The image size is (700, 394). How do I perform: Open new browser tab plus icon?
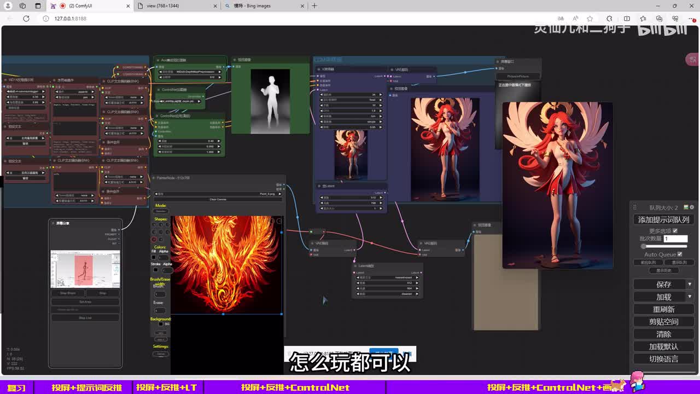pos(314,6)
